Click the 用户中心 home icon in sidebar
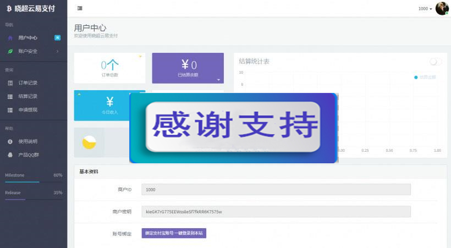The width and height of the screenshot is (451, 248). click(x=10, y=38)
